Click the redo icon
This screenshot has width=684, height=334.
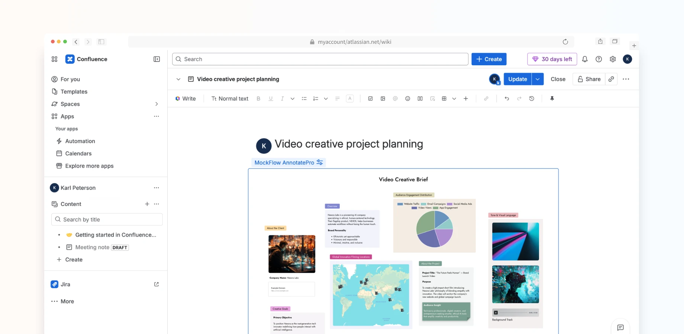pos(519,99)
